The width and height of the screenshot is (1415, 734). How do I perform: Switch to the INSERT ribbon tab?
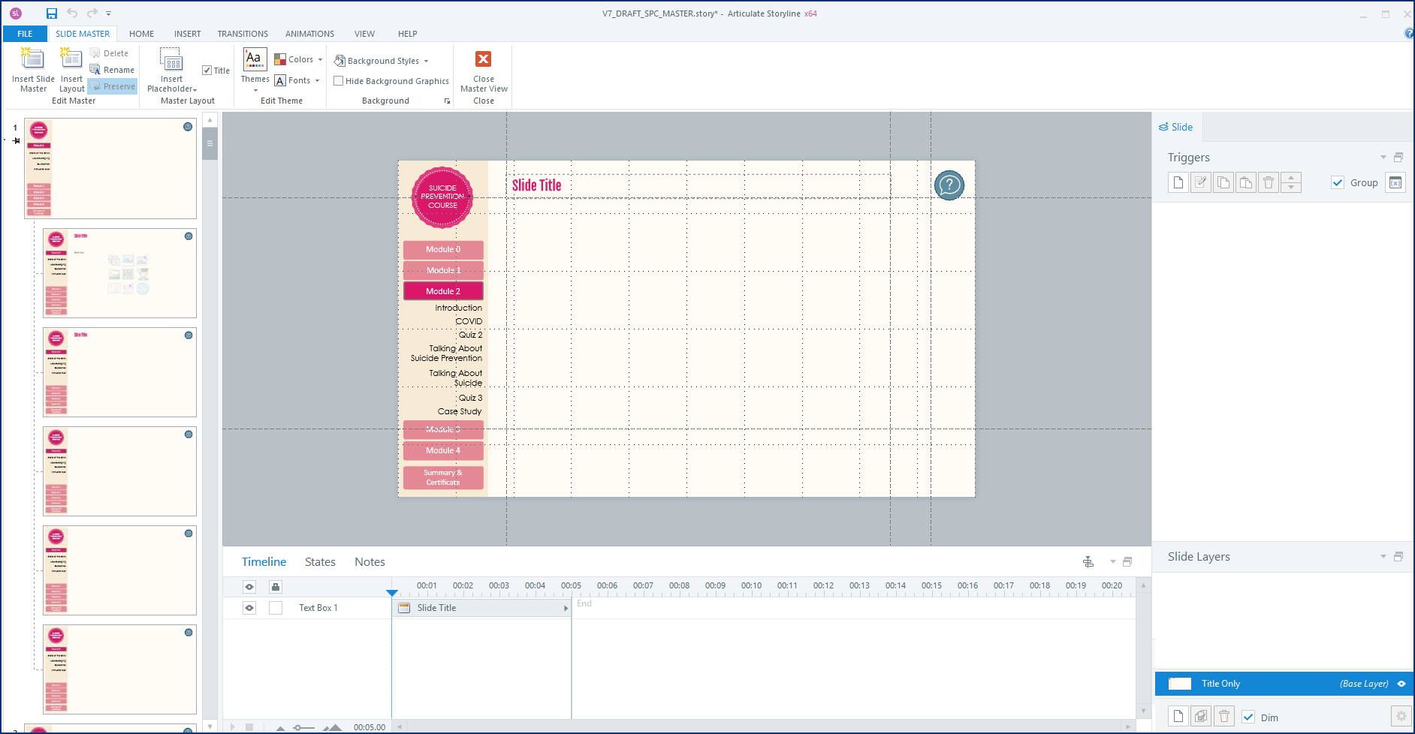click(x=187, y=34)
